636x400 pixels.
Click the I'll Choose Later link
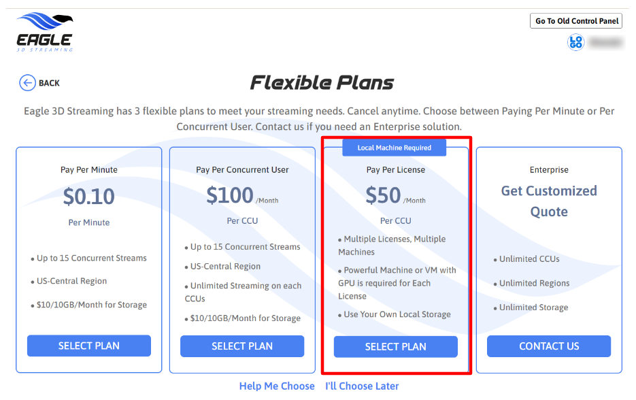point(362,386)
